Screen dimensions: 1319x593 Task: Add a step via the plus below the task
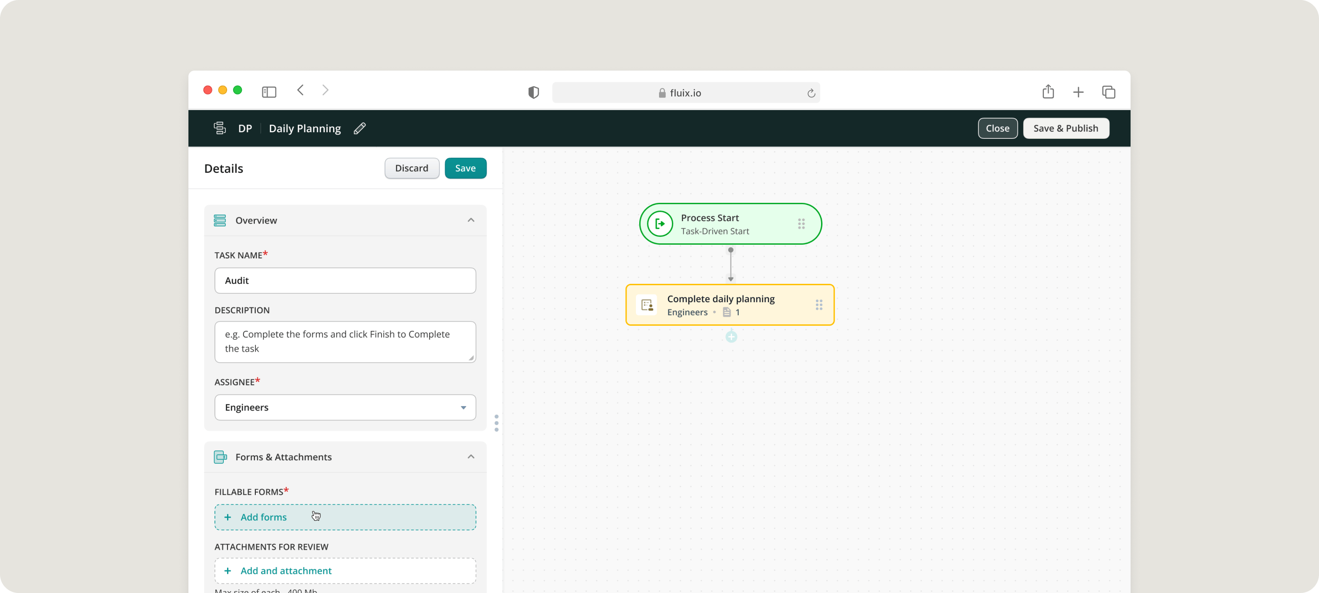731,337
